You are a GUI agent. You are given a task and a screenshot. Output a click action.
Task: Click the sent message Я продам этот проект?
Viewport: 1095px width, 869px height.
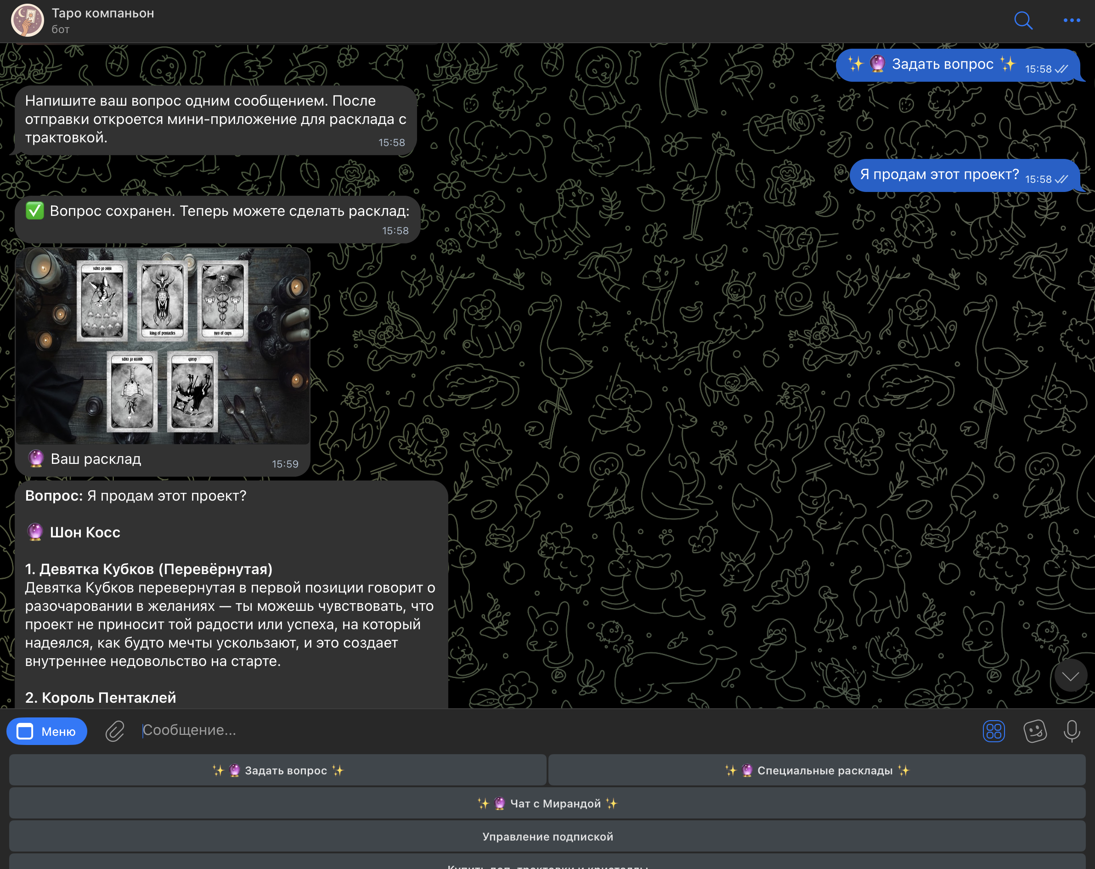pyautogui.click(x=939, y=175)
